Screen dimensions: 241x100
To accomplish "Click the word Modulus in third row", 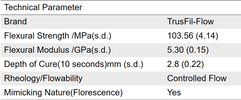I will (53, 50).
